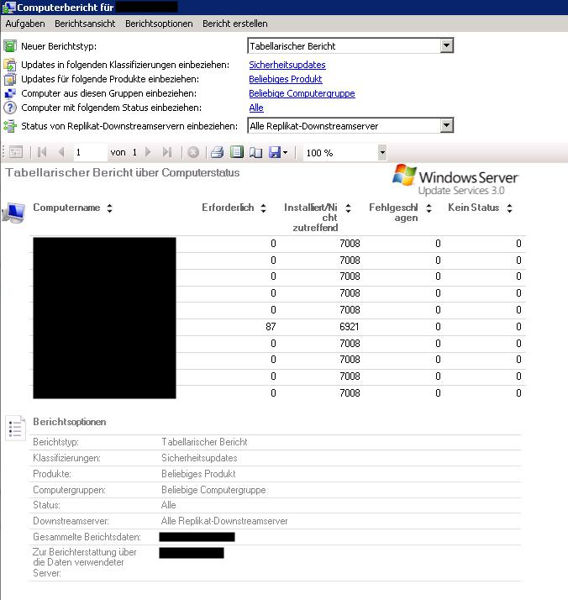Expand the export format arrow beside save icon
The height and width of the screenshot is (600, 568).
point(286,153)
